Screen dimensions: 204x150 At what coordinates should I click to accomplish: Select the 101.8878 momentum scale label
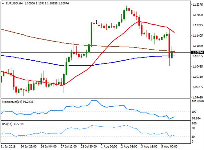tap(198, 101)
